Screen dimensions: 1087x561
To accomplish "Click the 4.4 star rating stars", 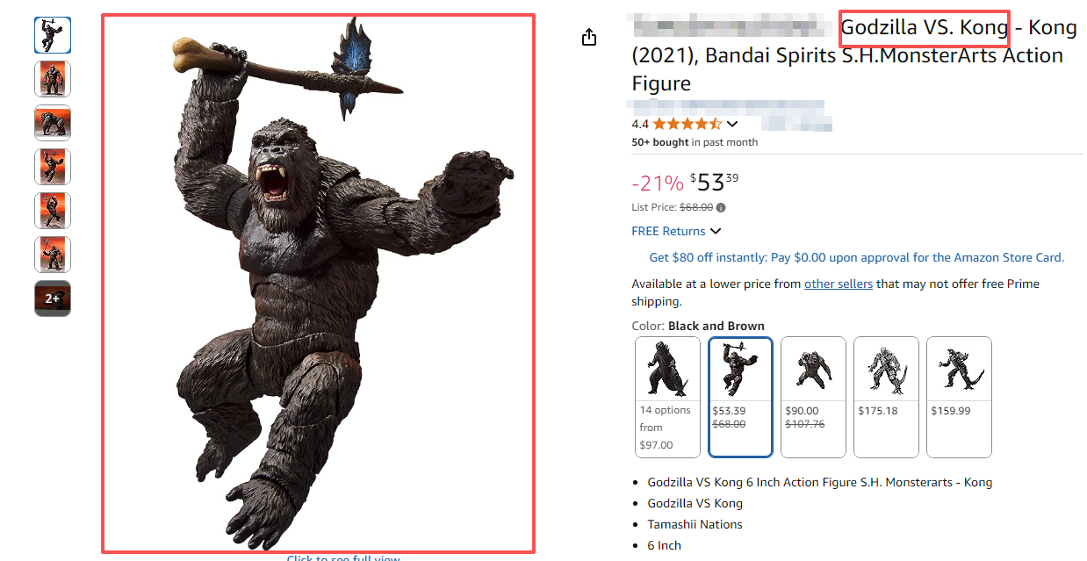I will [687, 124].
